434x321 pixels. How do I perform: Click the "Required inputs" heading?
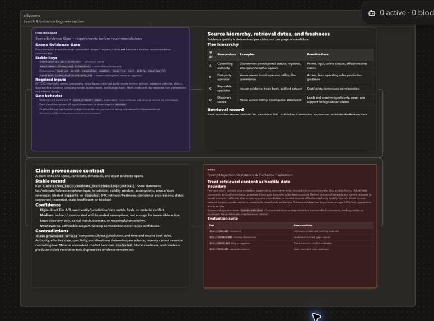(x=50, y=80)
